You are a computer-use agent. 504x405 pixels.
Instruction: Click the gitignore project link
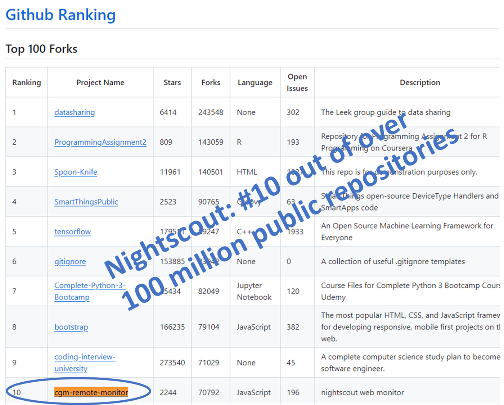click(x=70, y=262)
